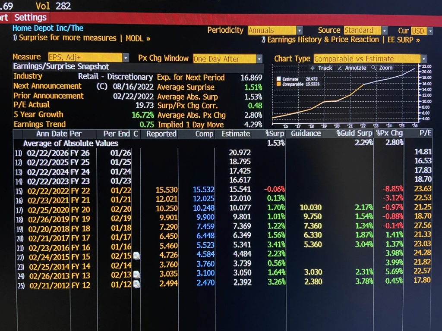
Task: Open document icon on FY 15 row
Action: [x=136, y=256]
